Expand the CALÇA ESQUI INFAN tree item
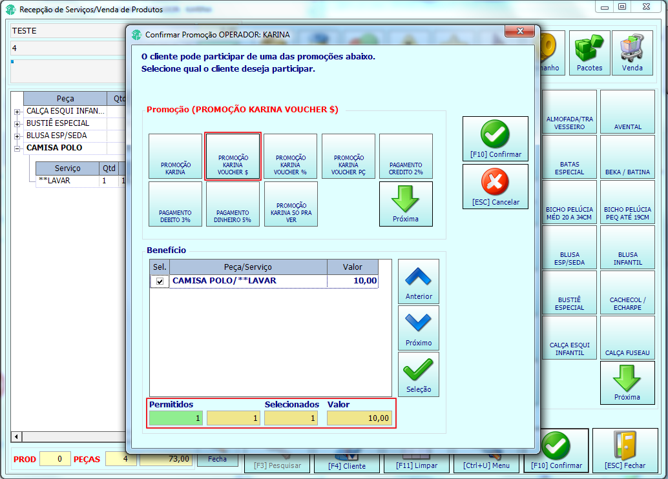 pos(17,112)
